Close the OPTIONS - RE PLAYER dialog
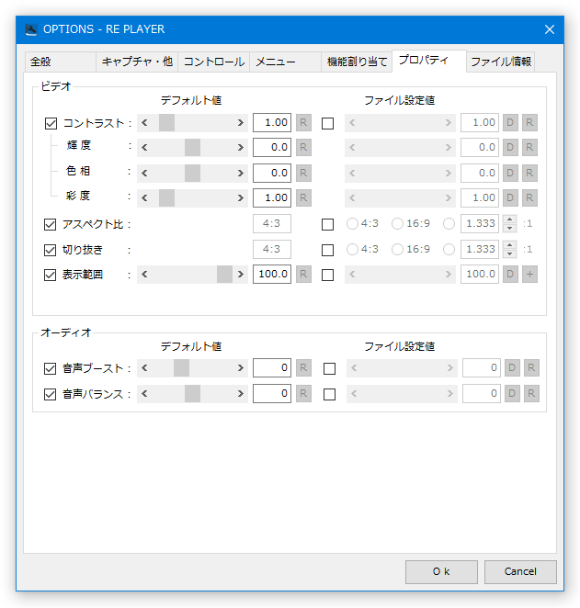 [x=550, y=29]
